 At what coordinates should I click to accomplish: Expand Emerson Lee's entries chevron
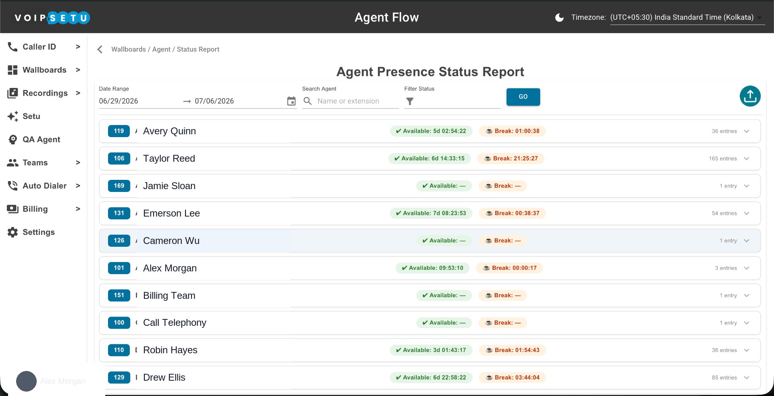point(747,213)
